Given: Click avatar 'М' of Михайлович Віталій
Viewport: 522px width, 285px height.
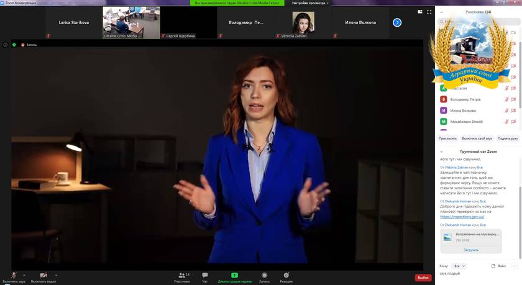Looking at the screenshot, I should [444, 122].
